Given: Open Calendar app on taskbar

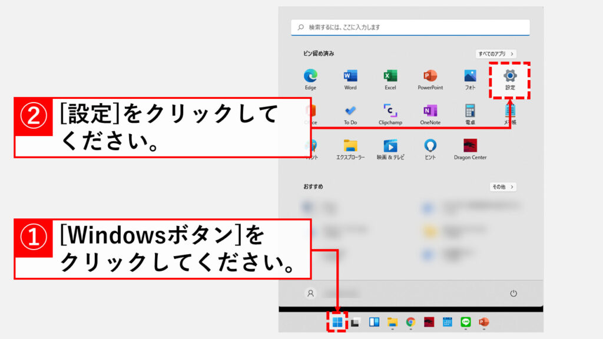Looking at the screenshot, I should pyautogui.click(x=448, y=322).
